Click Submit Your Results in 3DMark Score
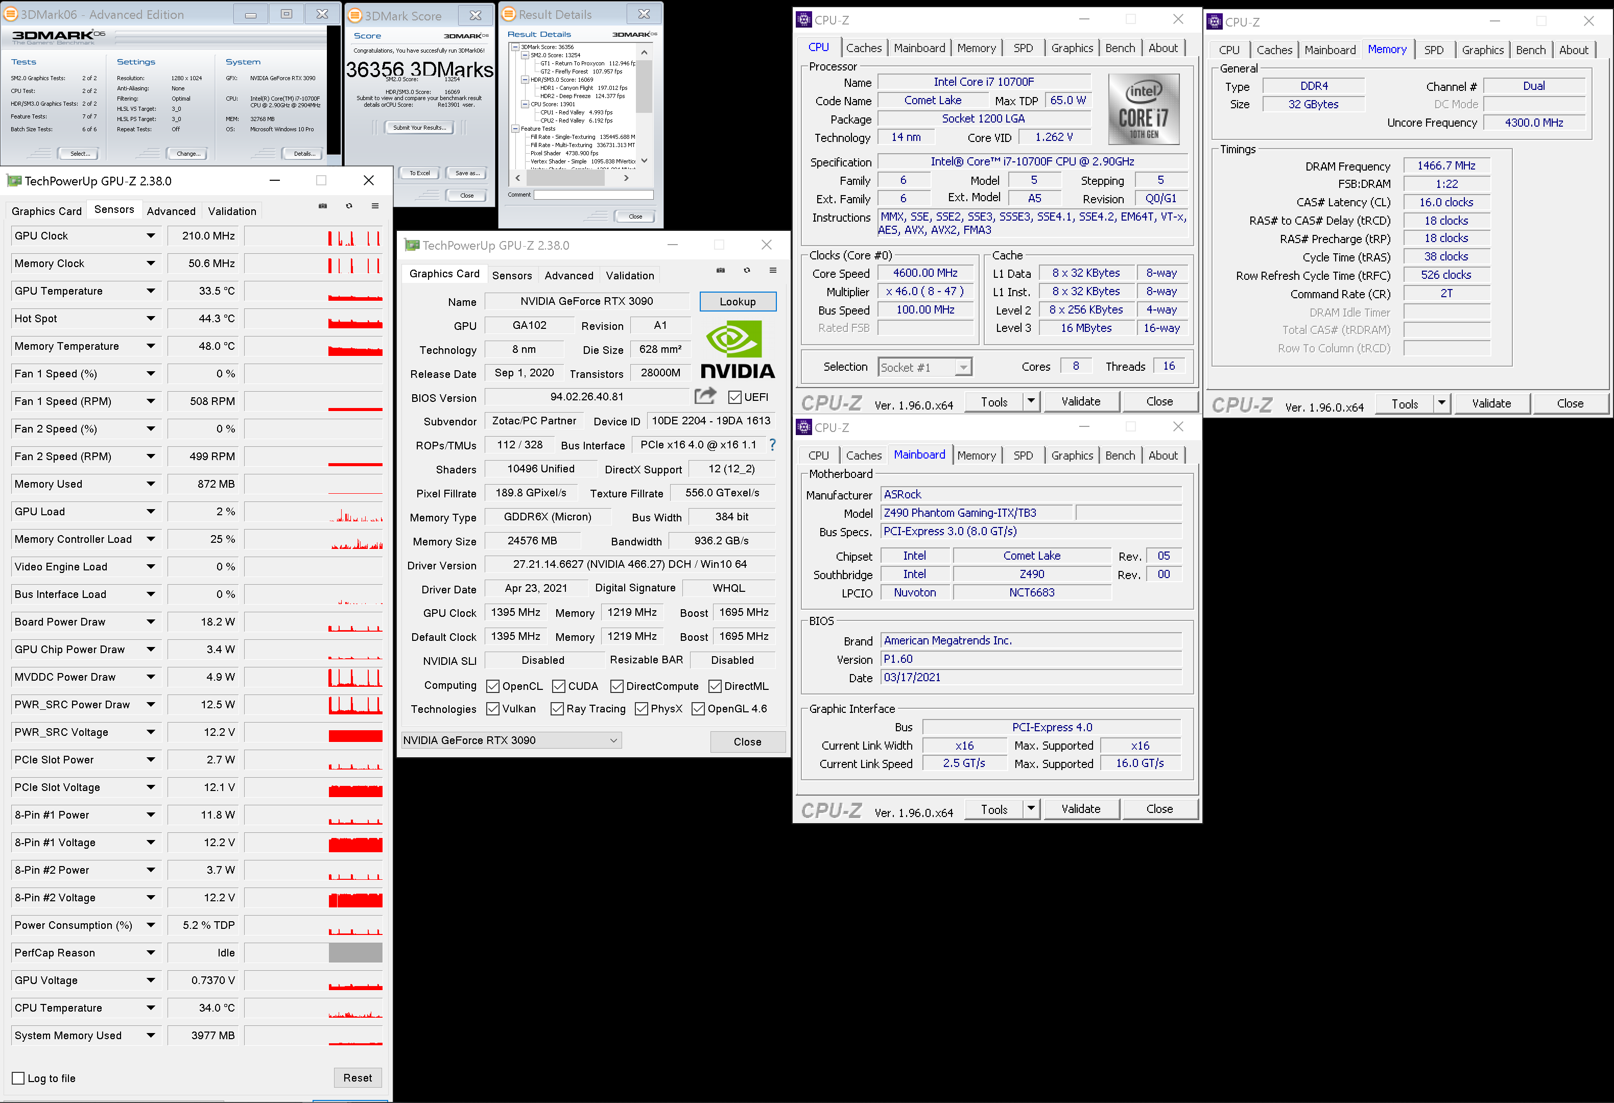This screenshot has height=1103, width=1614. tap(419, 128)
